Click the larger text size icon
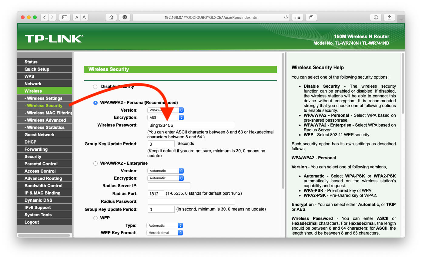This screenshot has height=260, width=422. point(84,17)
